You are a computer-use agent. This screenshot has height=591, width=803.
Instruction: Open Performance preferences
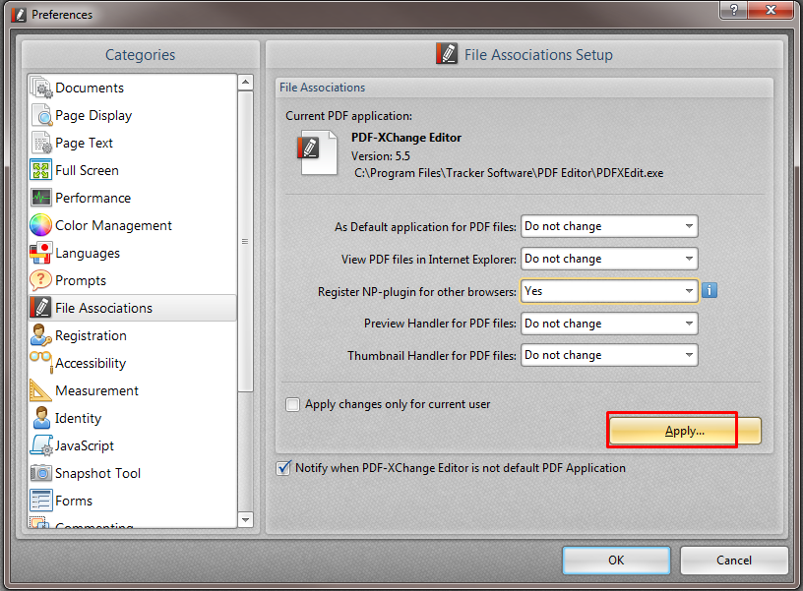click(x=132, y=198)
